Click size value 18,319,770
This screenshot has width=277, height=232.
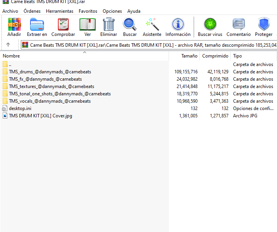coord(187,93)
